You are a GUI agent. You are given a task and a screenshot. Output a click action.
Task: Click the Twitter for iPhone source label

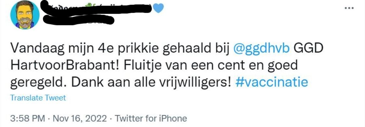150,119
